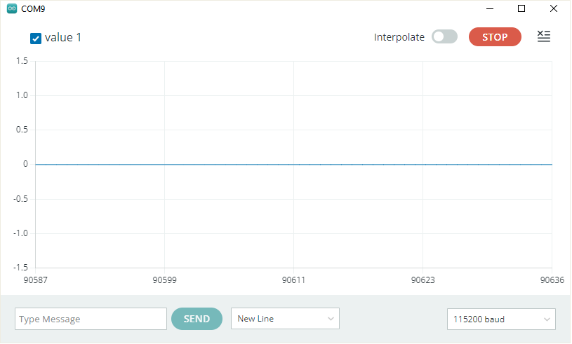Screen dimensions: 572x344
Task: Click the baud dropdown chevron arrow
Action: [x=547, y=319]
